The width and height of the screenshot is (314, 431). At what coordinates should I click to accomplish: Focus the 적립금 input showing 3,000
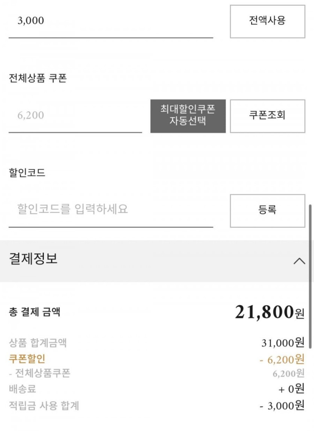111,21
